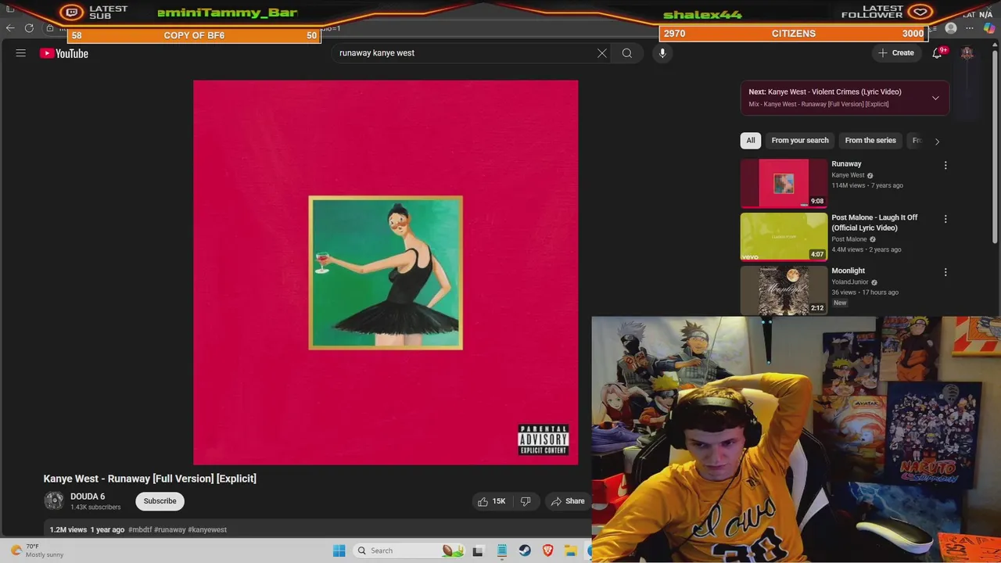The width and height of the screenshot is (1001, 563).
Task: Open the DOUDA 6 channel name link
Action: (x=88, y=497)
